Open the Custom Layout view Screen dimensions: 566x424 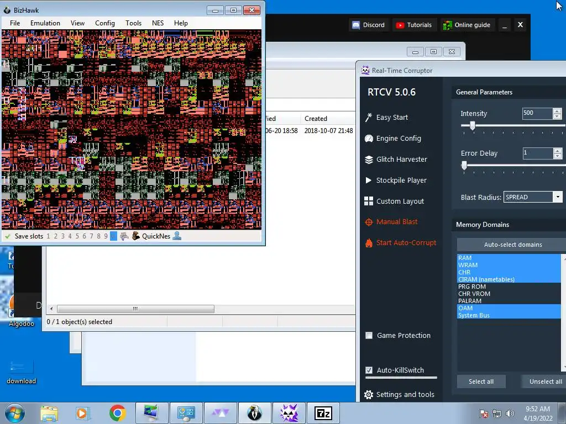(394, 201)
